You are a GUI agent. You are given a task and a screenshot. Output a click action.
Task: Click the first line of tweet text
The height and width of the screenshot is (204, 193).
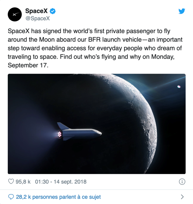pos(89,31)
